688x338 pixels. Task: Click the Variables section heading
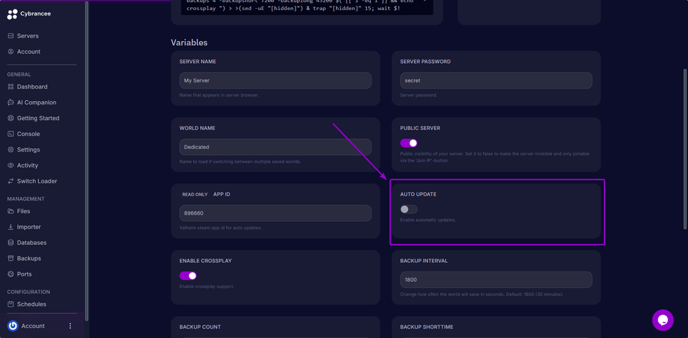tap(189, 42)
